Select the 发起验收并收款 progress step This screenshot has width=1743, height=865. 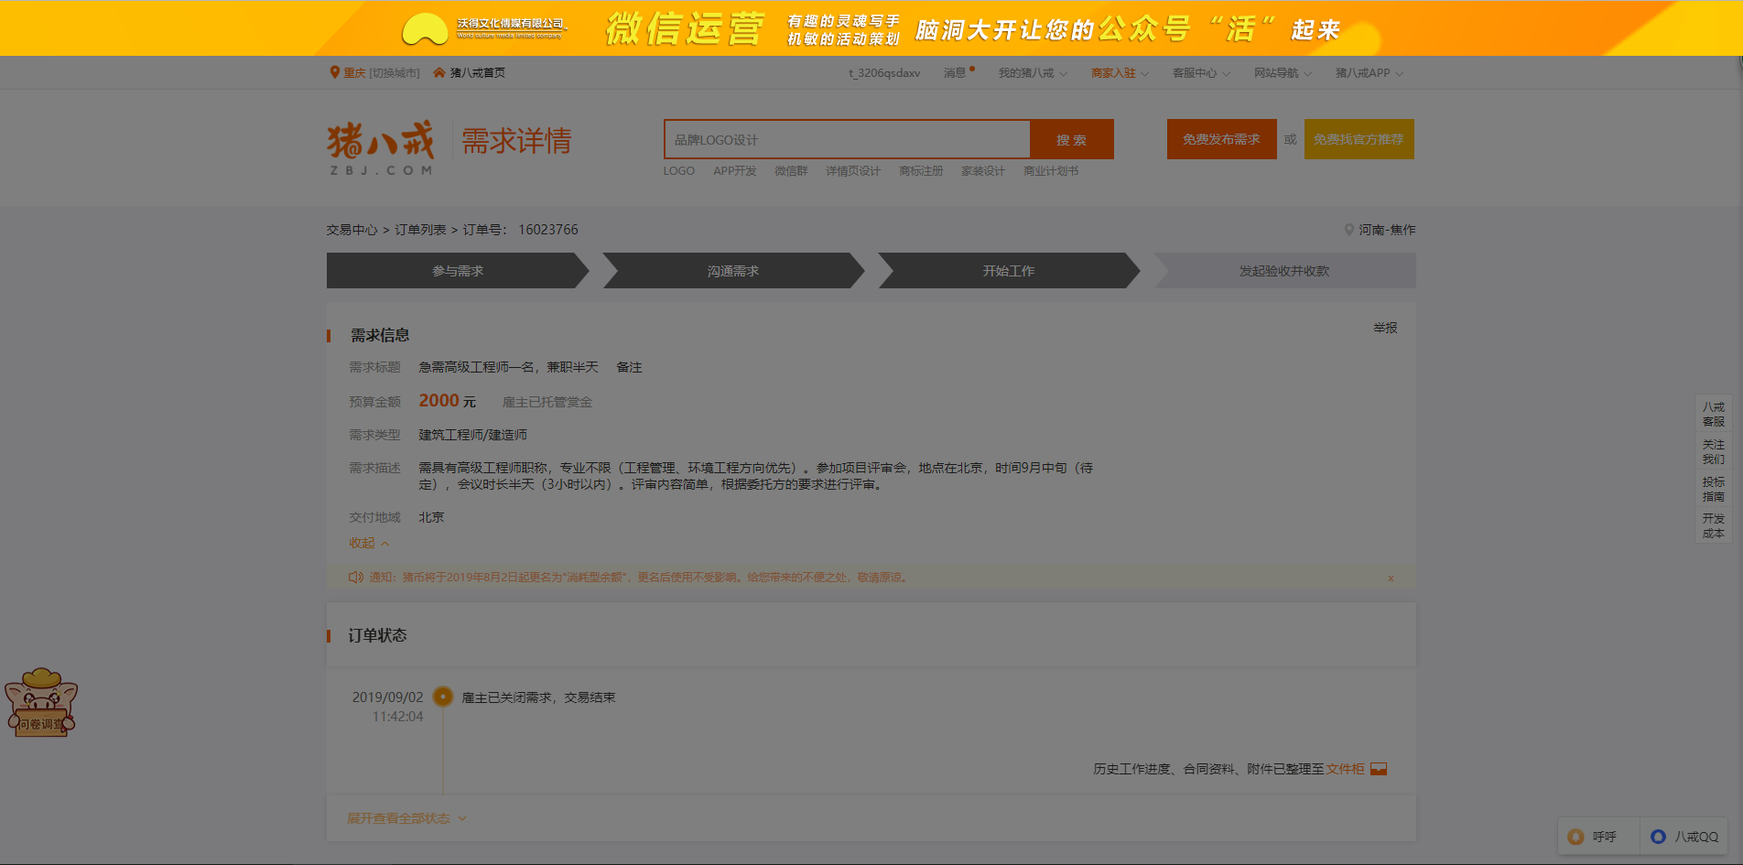(x=1284, y=271)
